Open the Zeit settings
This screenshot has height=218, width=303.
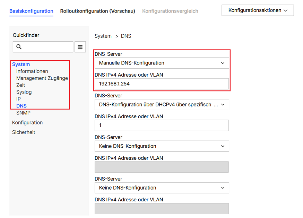pos(21,85)
